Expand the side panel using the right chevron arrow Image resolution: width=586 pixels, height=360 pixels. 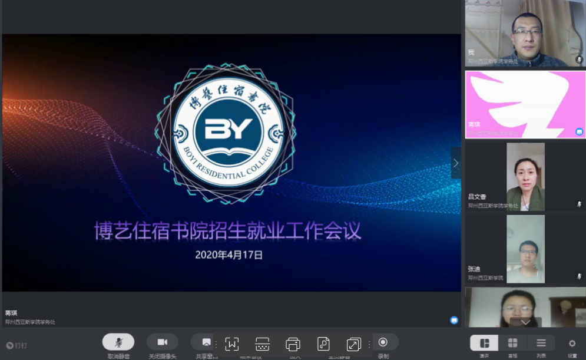pos(455,162)
